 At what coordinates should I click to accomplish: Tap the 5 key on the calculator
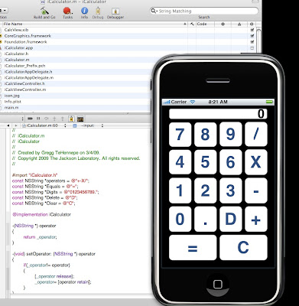tap(205, 162)
